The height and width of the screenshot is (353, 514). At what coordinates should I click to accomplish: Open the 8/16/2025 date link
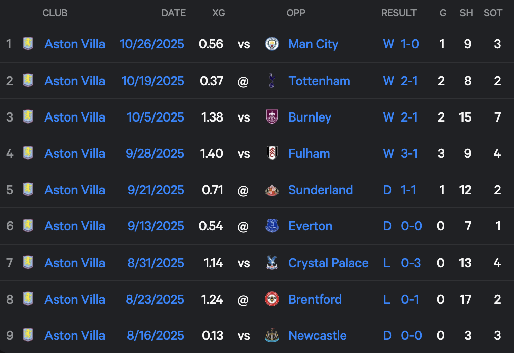(x=155, y=335)
